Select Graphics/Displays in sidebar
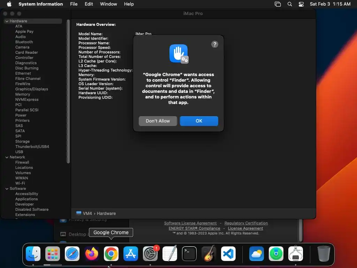The image size is (357, 268). [x=32, y=89]
